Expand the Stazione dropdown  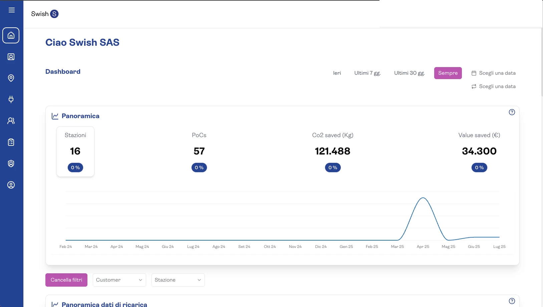[x=178, y=280]
